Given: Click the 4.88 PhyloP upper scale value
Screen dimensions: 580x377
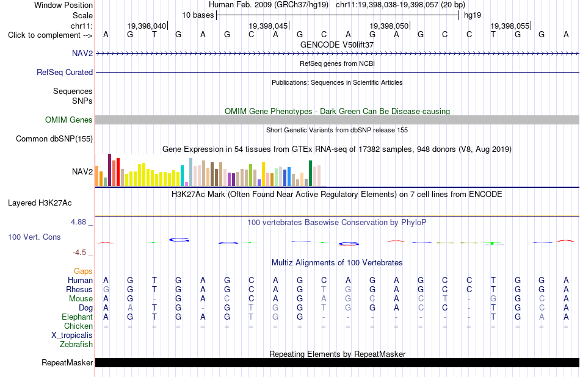Looking at the screenshot, I should [x=78, y=222].
